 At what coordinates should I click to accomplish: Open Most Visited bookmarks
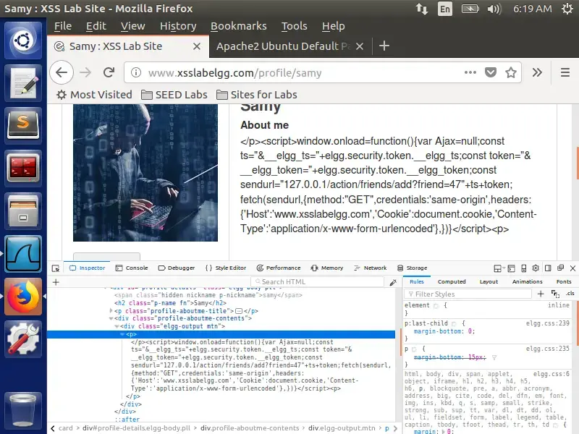click(x=94, y=95)
